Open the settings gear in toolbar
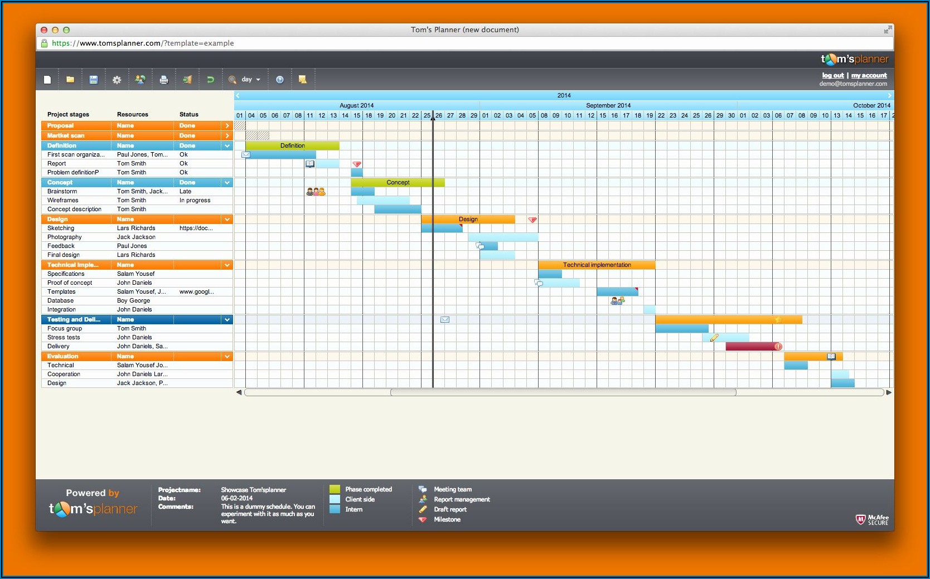930x579 pixels. (117, 80)
